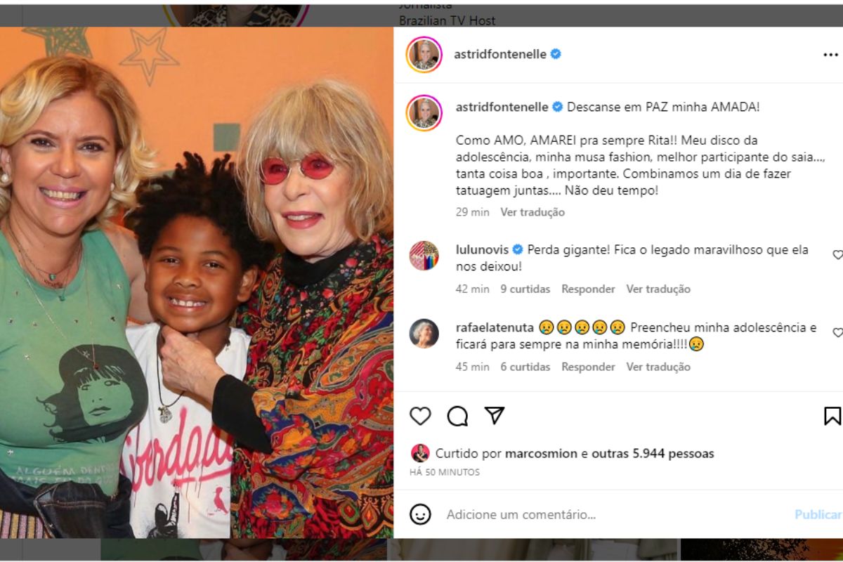This screenshot has height=562, width=843.
Task: Click 'Responder' on rafaelatenuta's comment
Action: 588,367
